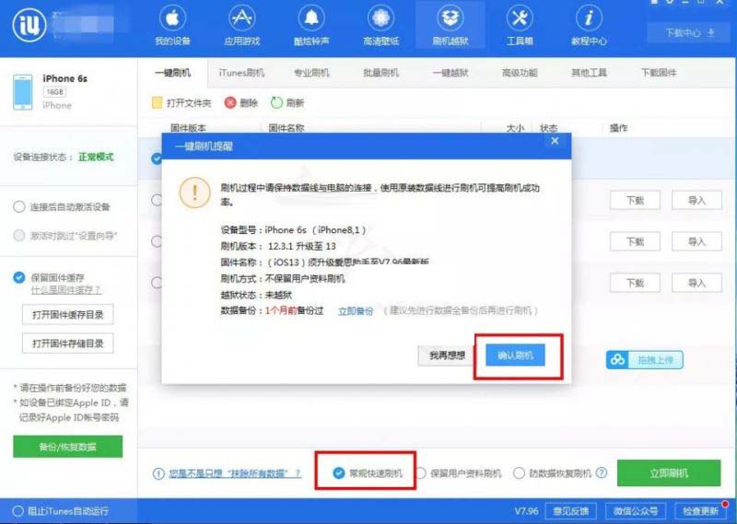The width and height of the screenshot is (737, 524).
Task: Open 什么是固件缓存? link
Action: (65, 290)
